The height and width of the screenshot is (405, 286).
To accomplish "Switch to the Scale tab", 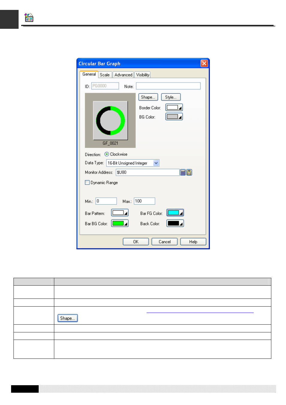I will click(x=105, y=75).
